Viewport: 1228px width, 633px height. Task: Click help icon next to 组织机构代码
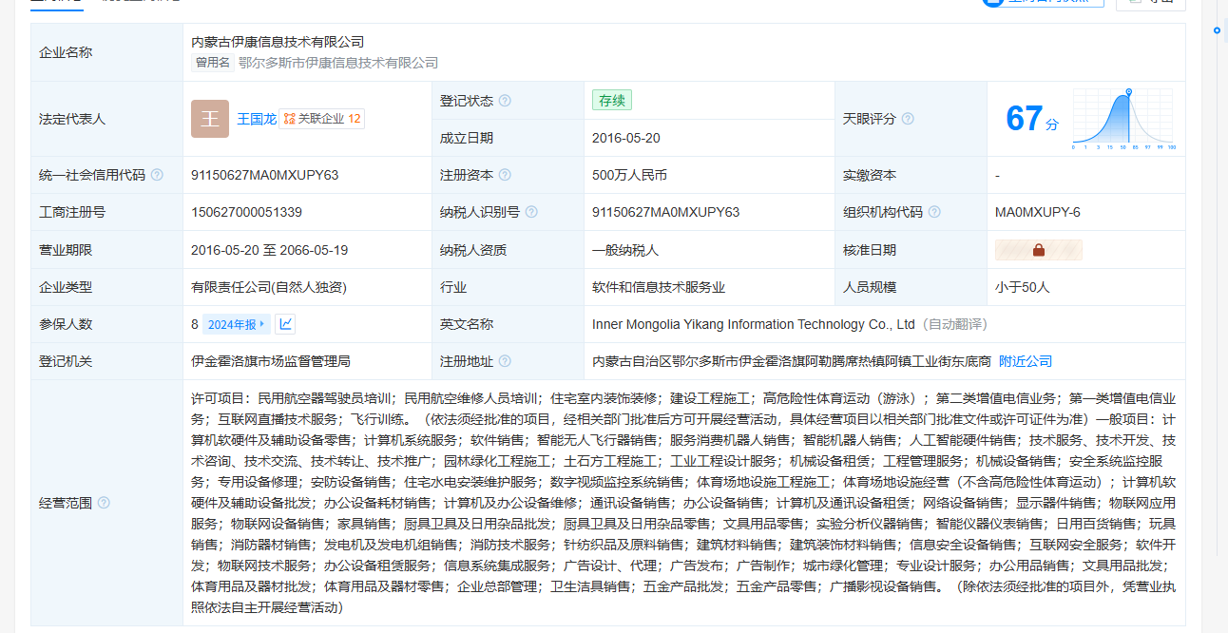pyautogui.click(x=934, y=212)
